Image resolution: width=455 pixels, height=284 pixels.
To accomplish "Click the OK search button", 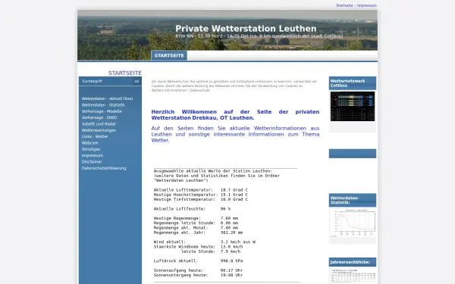I will coord(137,82).
